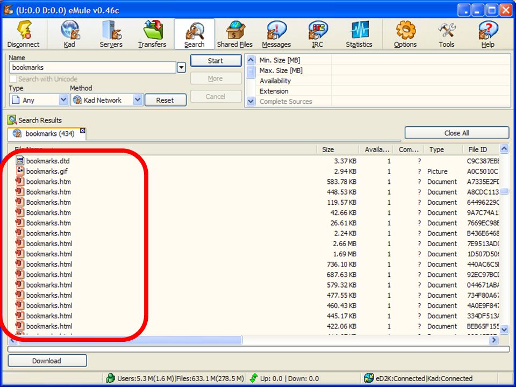Click the filter list scroll-down arrow
516x387 pixels.
[x=250, y=102]
